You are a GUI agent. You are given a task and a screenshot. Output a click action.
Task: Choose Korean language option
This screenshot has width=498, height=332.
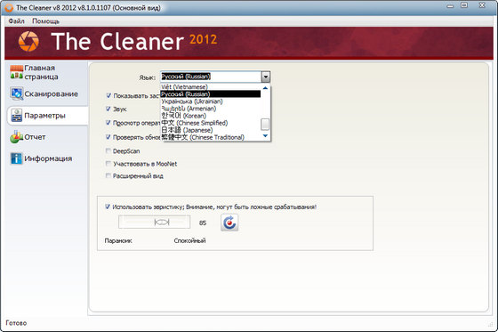(211, 116)
